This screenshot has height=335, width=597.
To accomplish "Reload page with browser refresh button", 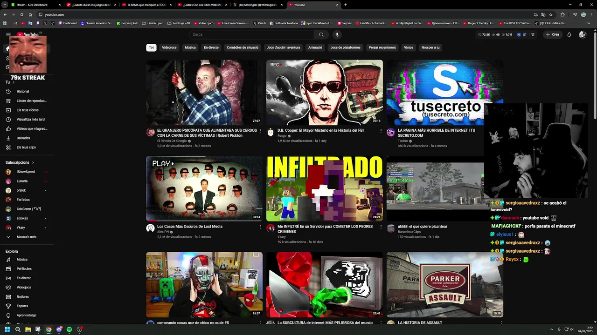I will coord(21,14).
